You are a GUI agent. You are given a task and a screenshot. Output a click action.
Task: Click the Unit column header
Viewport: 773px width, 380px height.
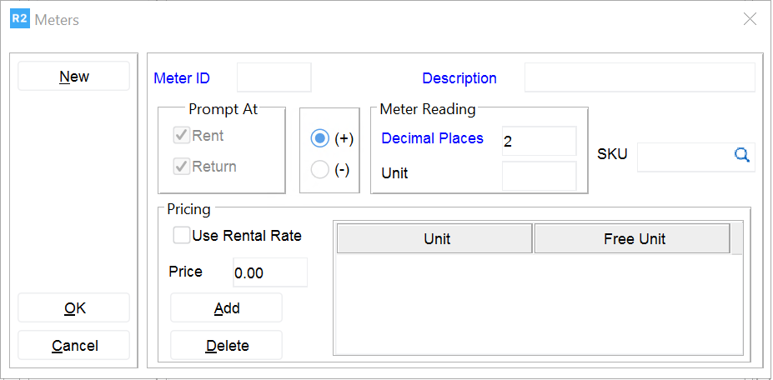[x=434, y=239]
